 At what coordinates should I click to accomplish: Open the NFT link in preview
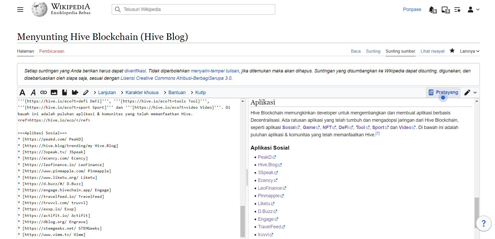coord(329,127)
